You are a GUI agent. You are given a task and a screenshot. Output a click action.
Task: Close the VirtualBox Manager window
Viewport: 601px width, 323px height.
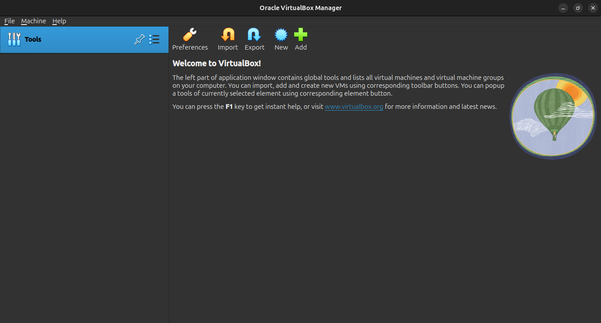point(593,8)
